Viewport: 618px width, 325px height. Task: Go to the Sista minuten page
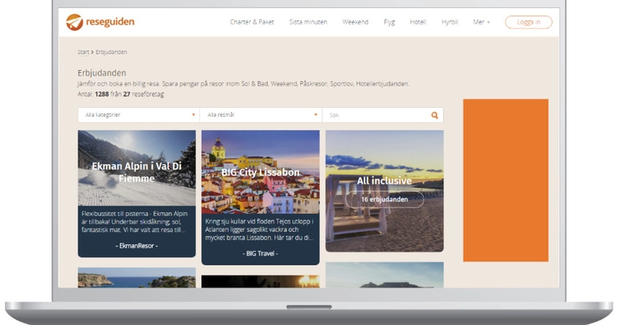click(x=309, y=22)
